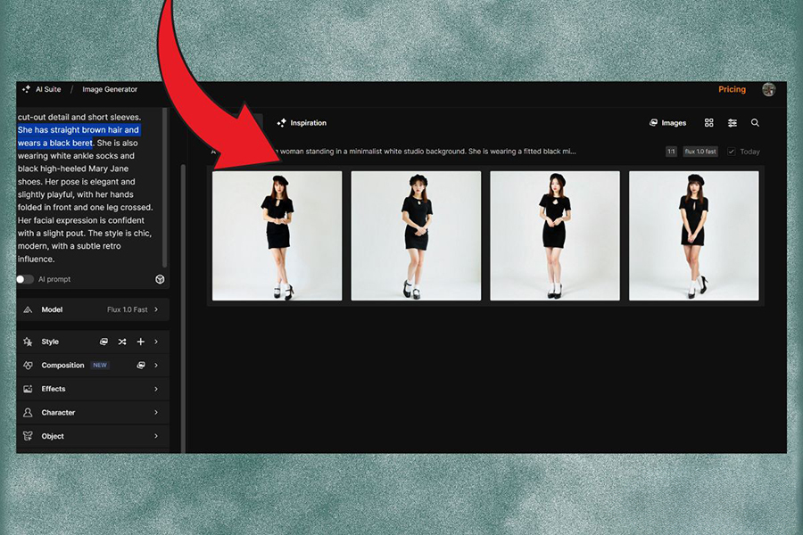
Task: Click the Effects row icon
Action: pos(29,389)
